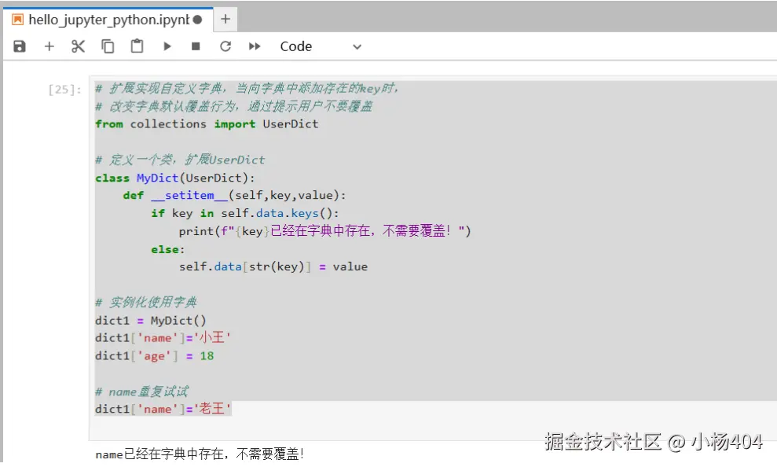Paste cell from clipboard
The width and height of the screenshot is (777, 467).
[x=137, y=46]
